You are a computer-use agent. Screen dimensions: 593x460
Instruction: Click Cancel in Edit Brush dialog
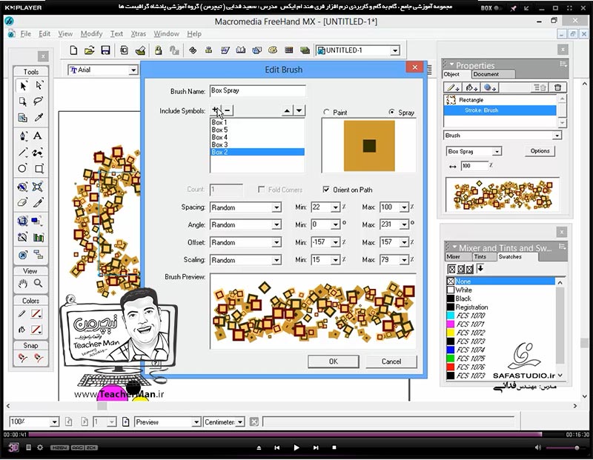click(x=391, y=361)
